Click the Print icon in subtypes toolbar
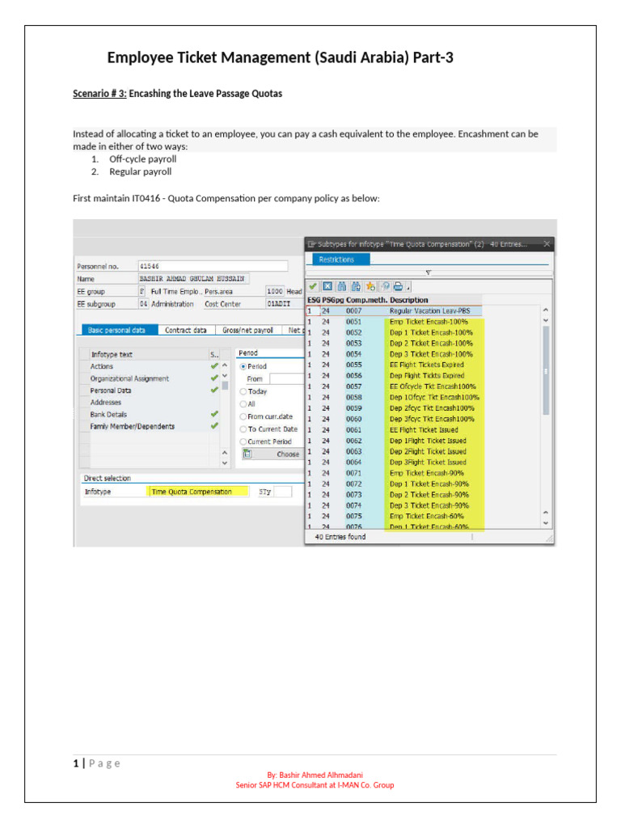 (398, 286)
